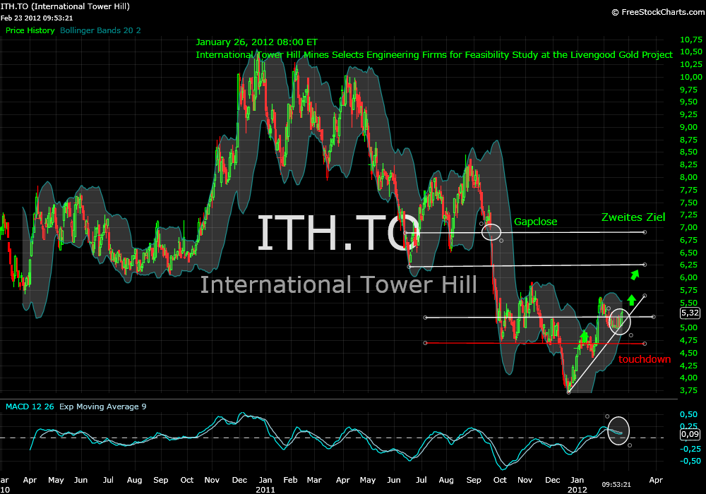Click the Feb month label on time axis
The height and width of the screenshot is (494, 706).
[x=290, y=480]
